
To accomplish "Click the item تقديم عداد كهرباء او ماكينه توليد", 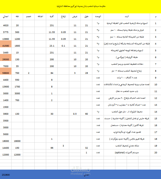I will pyautogui.click(x=127, y=132).
